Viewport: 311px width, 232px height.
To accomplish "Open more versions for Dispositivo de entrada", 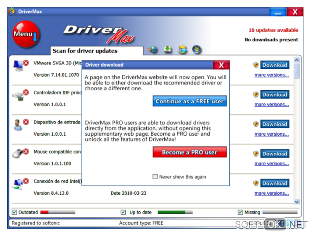I will 272,134.
